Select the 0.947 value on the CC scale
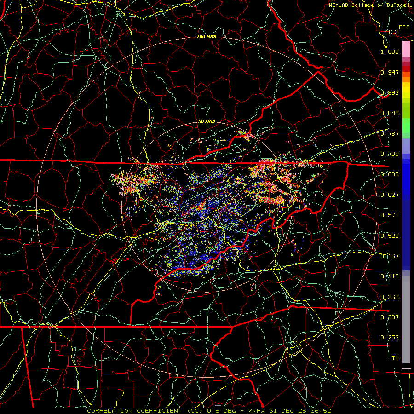The width and height of the screenshot is (414, 414). pyautogui.click(x=390, y=72)
